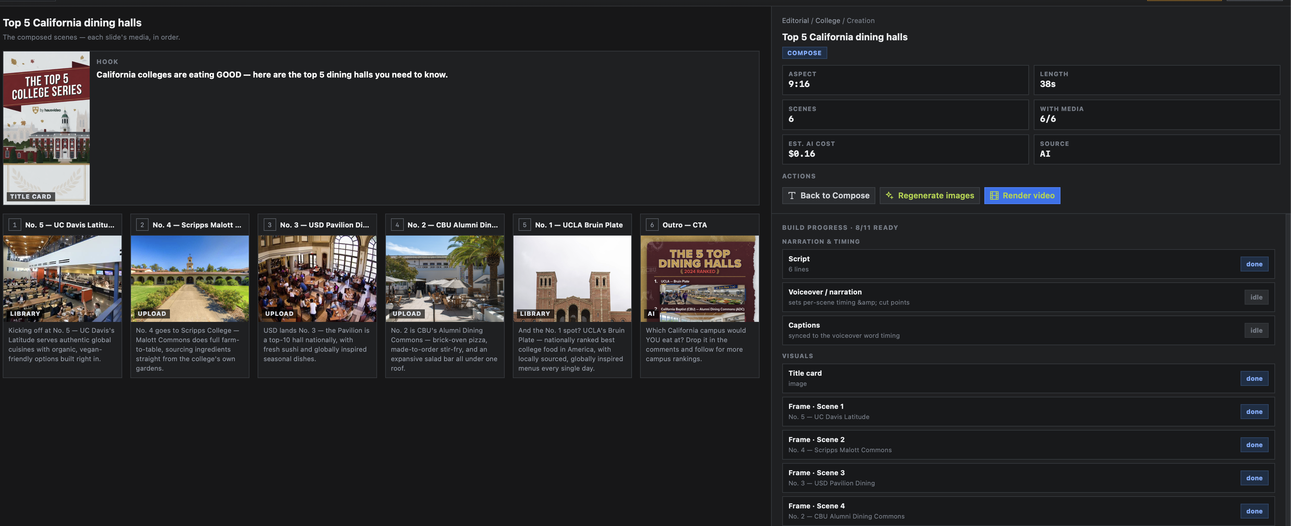Image resolution: width=1291 pixels, height=526 pixels.
Task: Click the LIBRARY tag on UC Davis scene
Action: coord(25,313)
